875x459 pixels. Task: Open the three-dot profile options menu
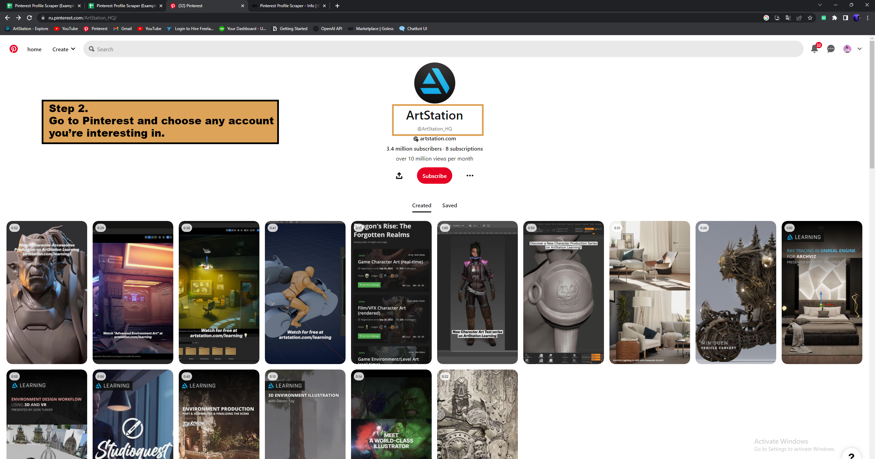(470, 176)
